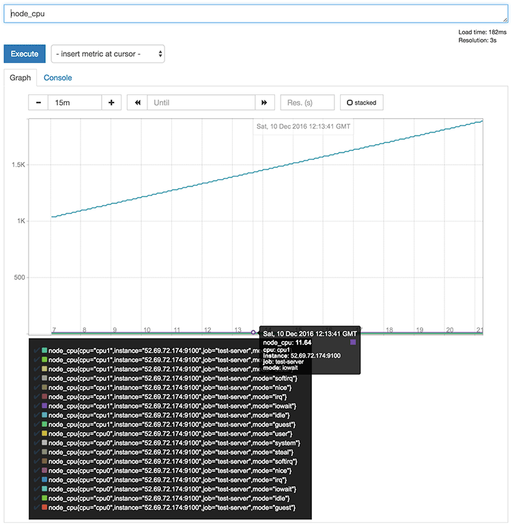Open the insert metric at cursor dropdown
Image resolution: width=512 pixels, height=525 pixels.
coord(108,54)
